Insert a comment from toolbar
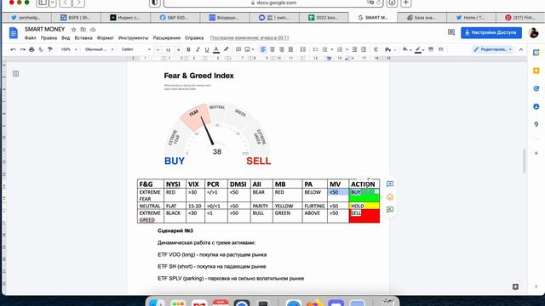This screenshot has width=545, height=306. coord(238,49)
